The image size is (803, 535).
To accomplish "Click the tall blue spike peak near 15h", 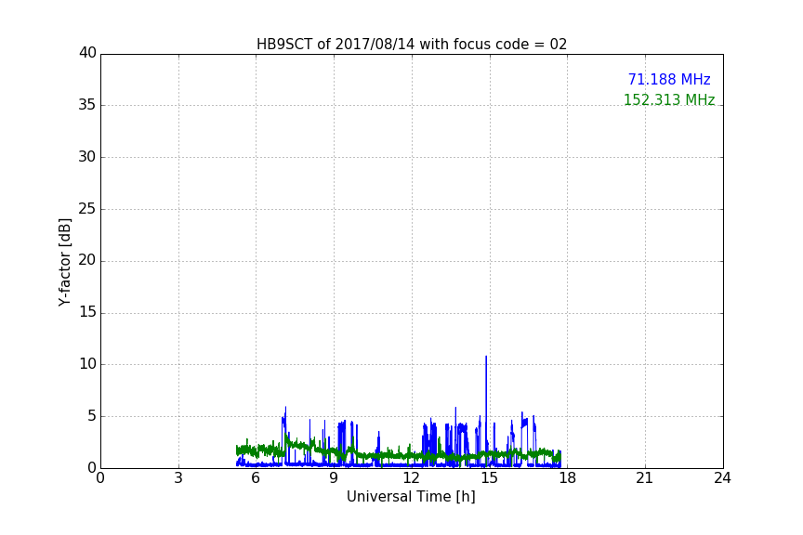I will pyautogui.click(x=486, y=357).
